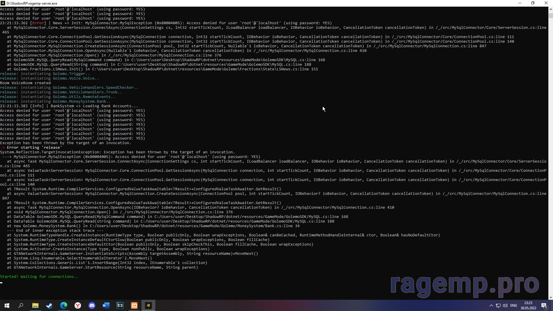Open the video editor taskbar icon
Viewport: 553px width, 311px height.
click(120, 306)
